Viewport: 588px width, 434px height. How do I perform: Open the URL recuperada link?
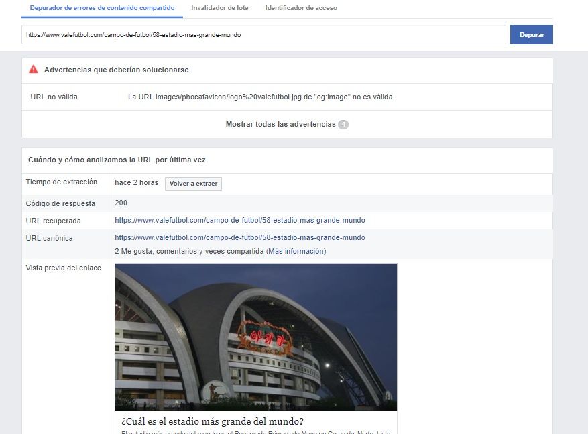(239, 220)
